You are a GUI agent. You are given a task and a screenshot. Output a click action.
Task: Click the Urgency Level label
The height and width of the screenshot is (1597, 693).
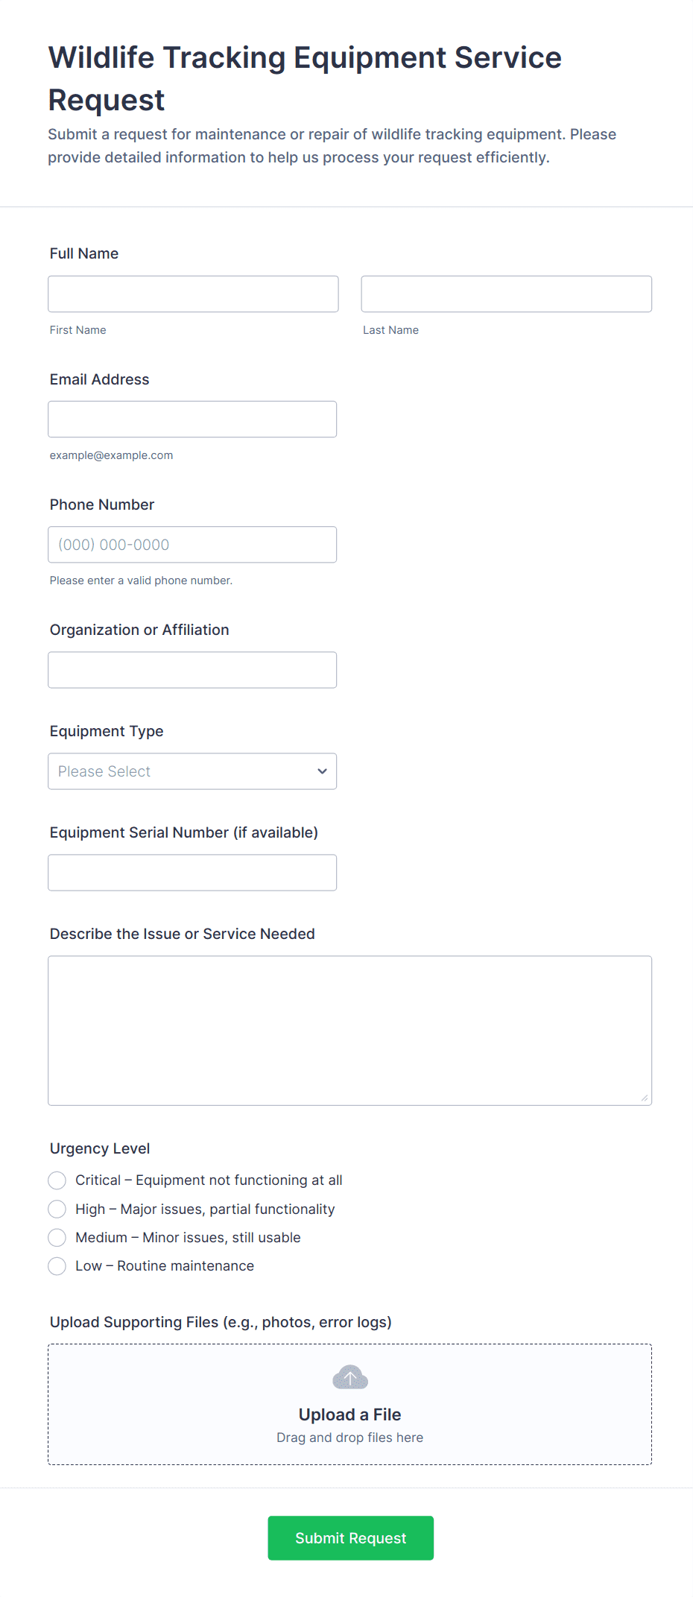(x=100, y=1148)
